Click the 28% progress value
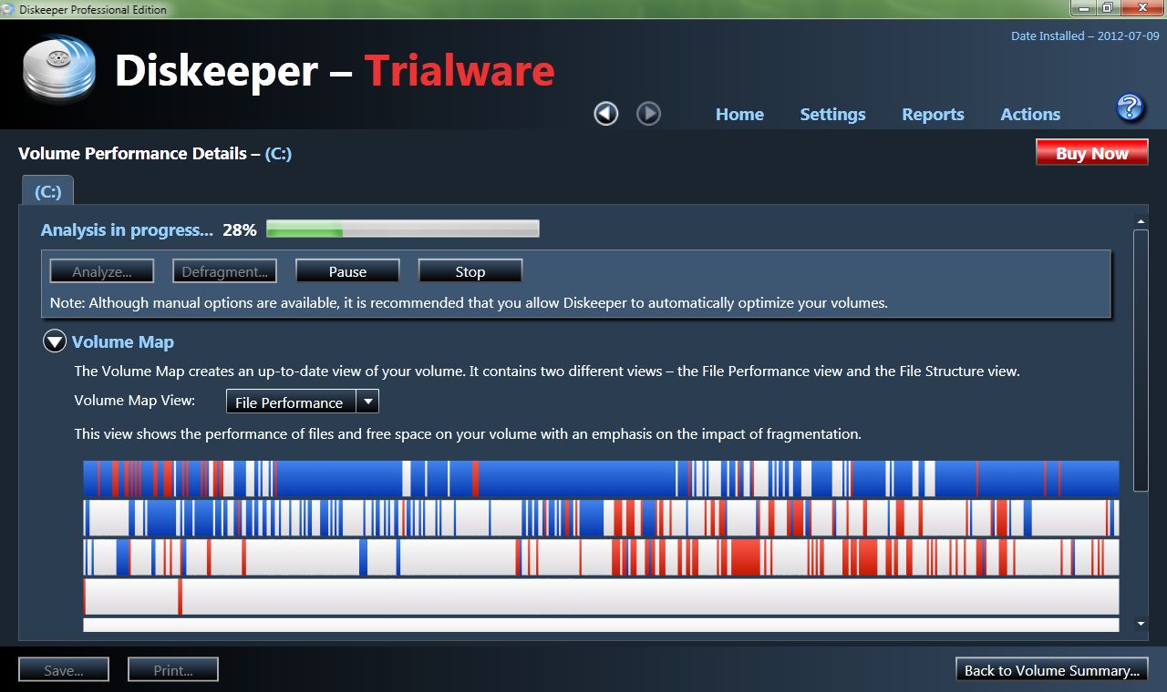 (240, 229)
